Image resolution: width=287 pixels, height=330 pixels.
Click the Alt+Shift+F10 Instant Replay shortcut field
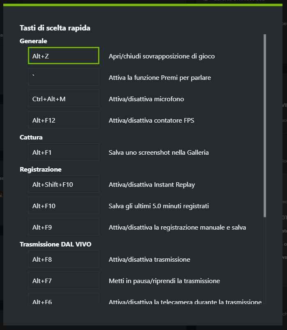(64, 184)
